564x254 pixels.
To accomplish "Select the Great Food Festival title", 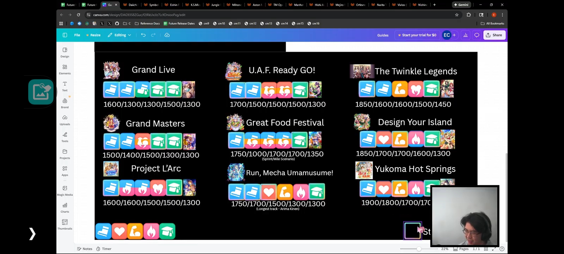I will [x=285, y=122].
